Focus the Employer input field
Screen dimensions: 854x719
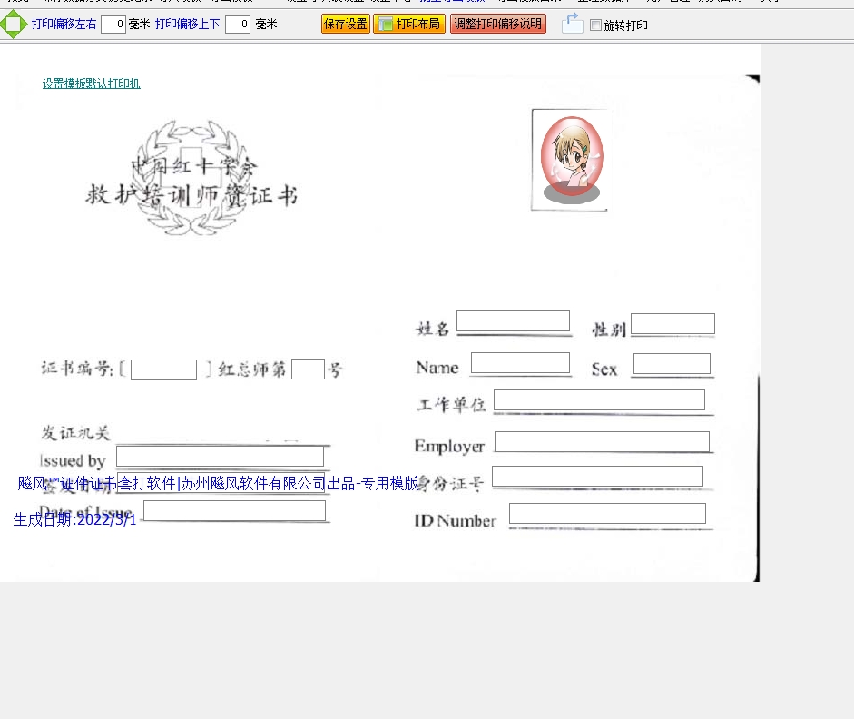click(x=602, y=442)
